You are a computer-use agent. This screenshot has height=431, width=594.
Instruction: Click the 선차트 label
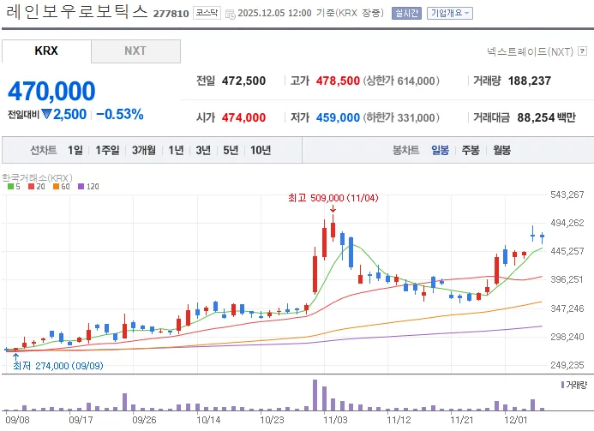43,150
